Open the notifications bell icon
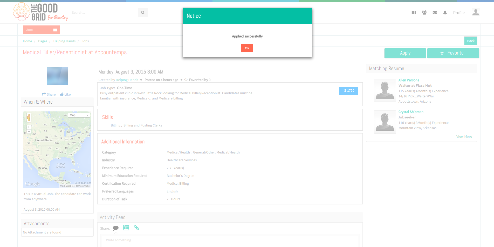494x247 pixels. [x=445, y=12]
